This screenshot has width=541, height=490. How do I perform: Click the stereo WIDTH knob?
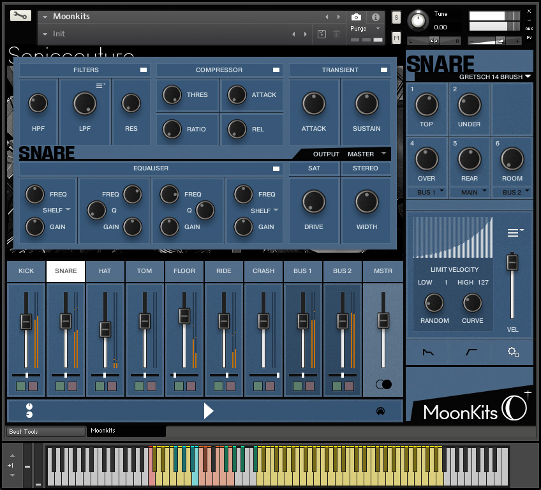tap(367, 202)
